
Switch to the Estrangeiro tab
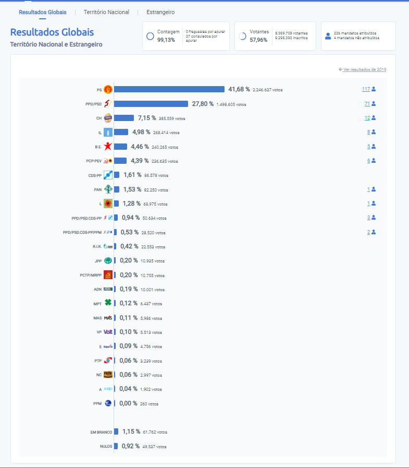[160, 12]
